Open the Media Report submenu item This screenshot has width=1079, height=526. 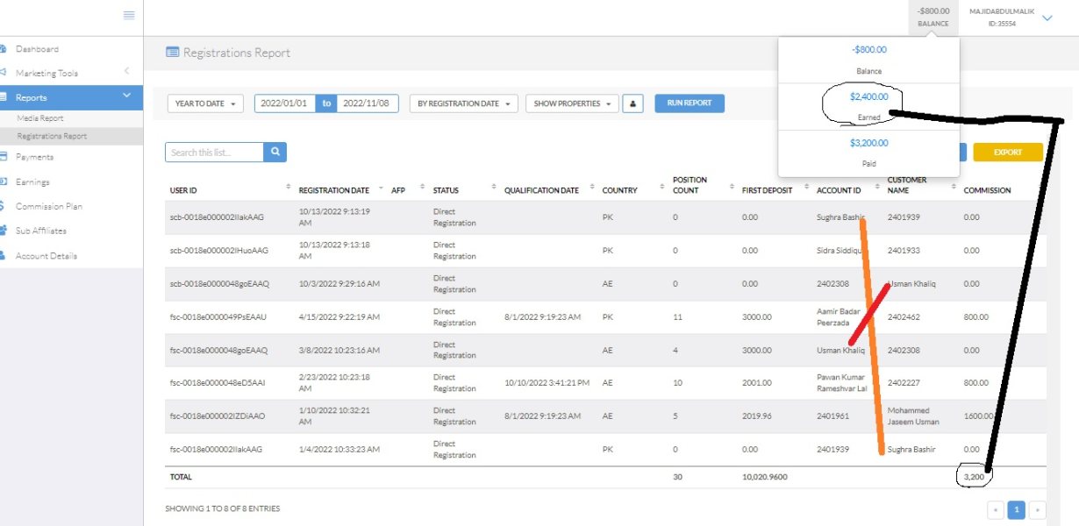tap(40, 118)
